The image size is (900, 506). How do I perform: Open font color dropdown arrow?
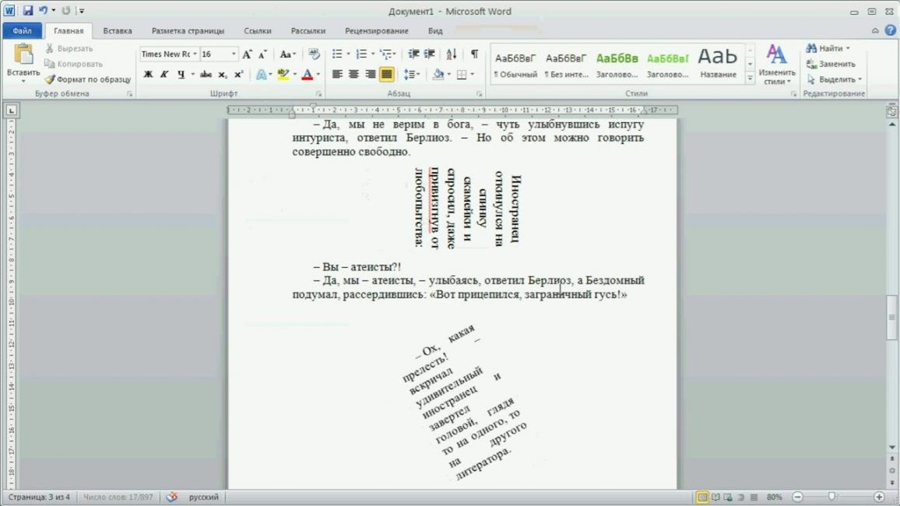point(318,74)
